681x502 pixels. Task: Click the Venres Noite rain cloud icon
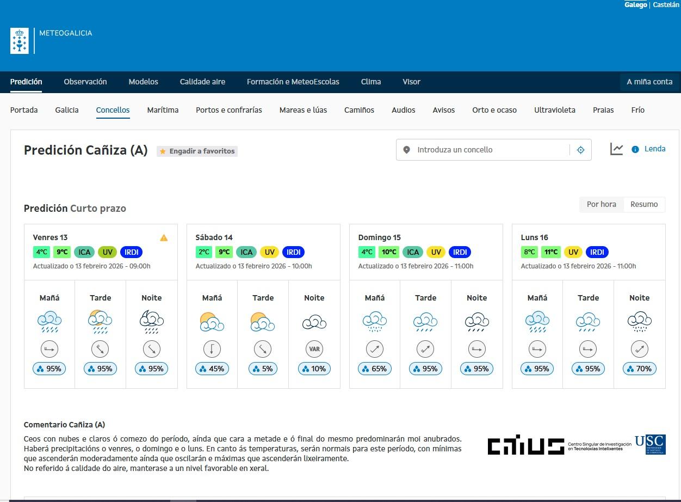(152, 322)
